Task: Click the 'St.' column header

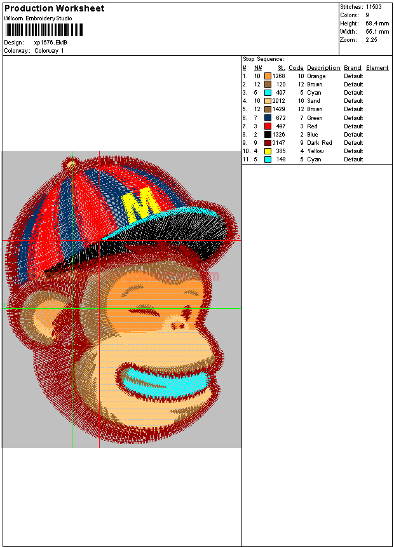Action: [282, 68]
